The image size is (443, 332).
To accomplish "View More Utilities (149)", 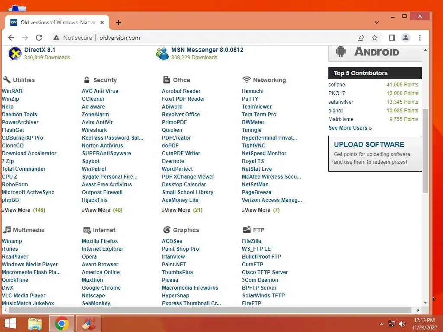I will pyautogui.click(x=24, y=210).
